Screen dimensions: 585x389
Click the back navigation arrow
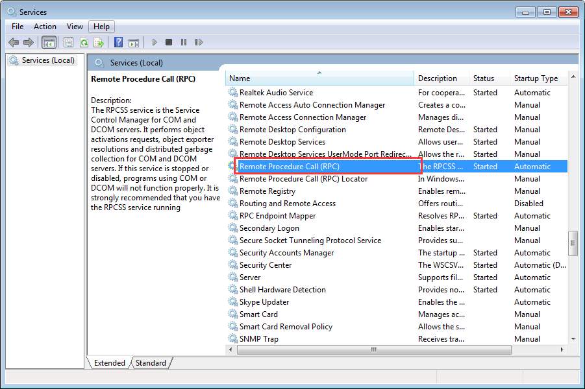(x=13, y=41)
